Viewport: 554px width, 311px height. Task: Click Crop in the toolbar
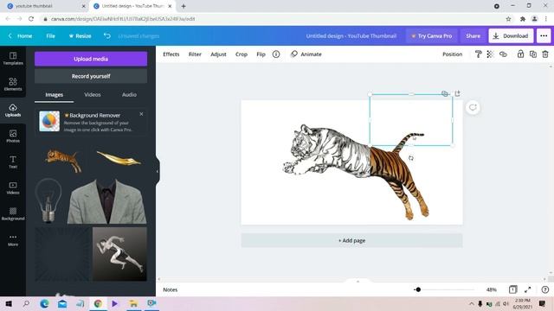click(x=242, y=54)
